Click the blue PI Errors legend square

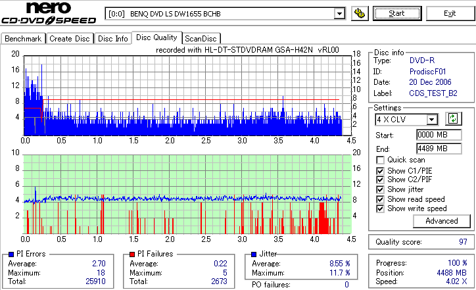coord(11,254)
